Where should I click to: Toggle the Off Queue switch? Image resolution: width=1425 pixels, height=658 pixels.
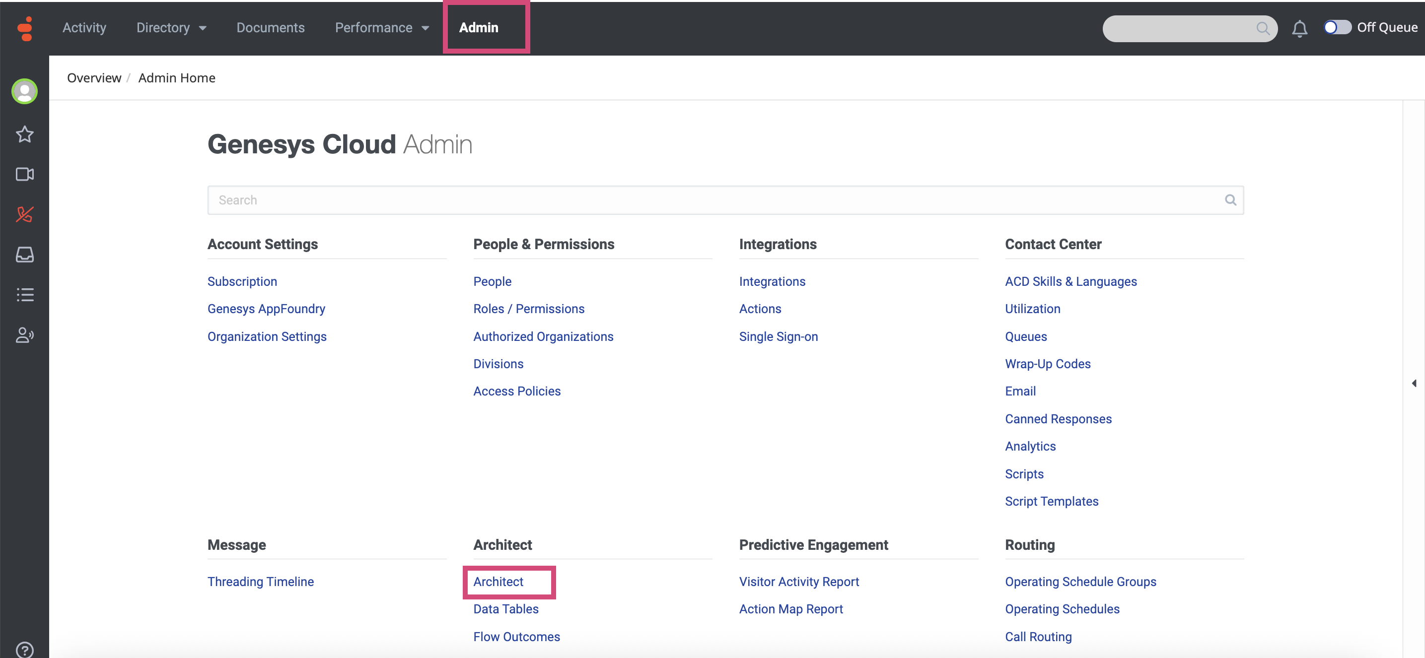(x=1337, y=28)
